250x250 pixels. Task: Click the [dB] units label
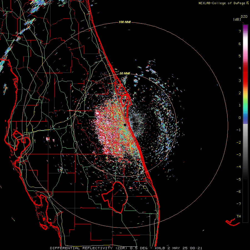(237, 19)
